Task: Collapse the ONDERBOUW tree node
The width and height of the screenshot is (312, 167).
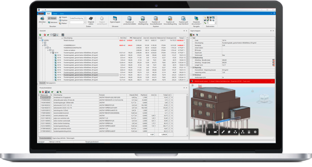Action: (x=43, y=45)
